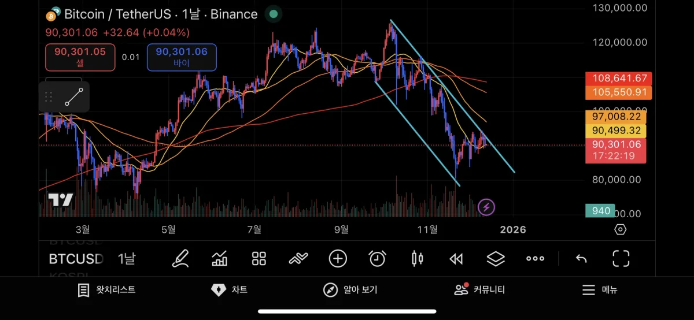Tap the red 셀 price button
Viewport: 694px width, 320px height.
(80, 57)
